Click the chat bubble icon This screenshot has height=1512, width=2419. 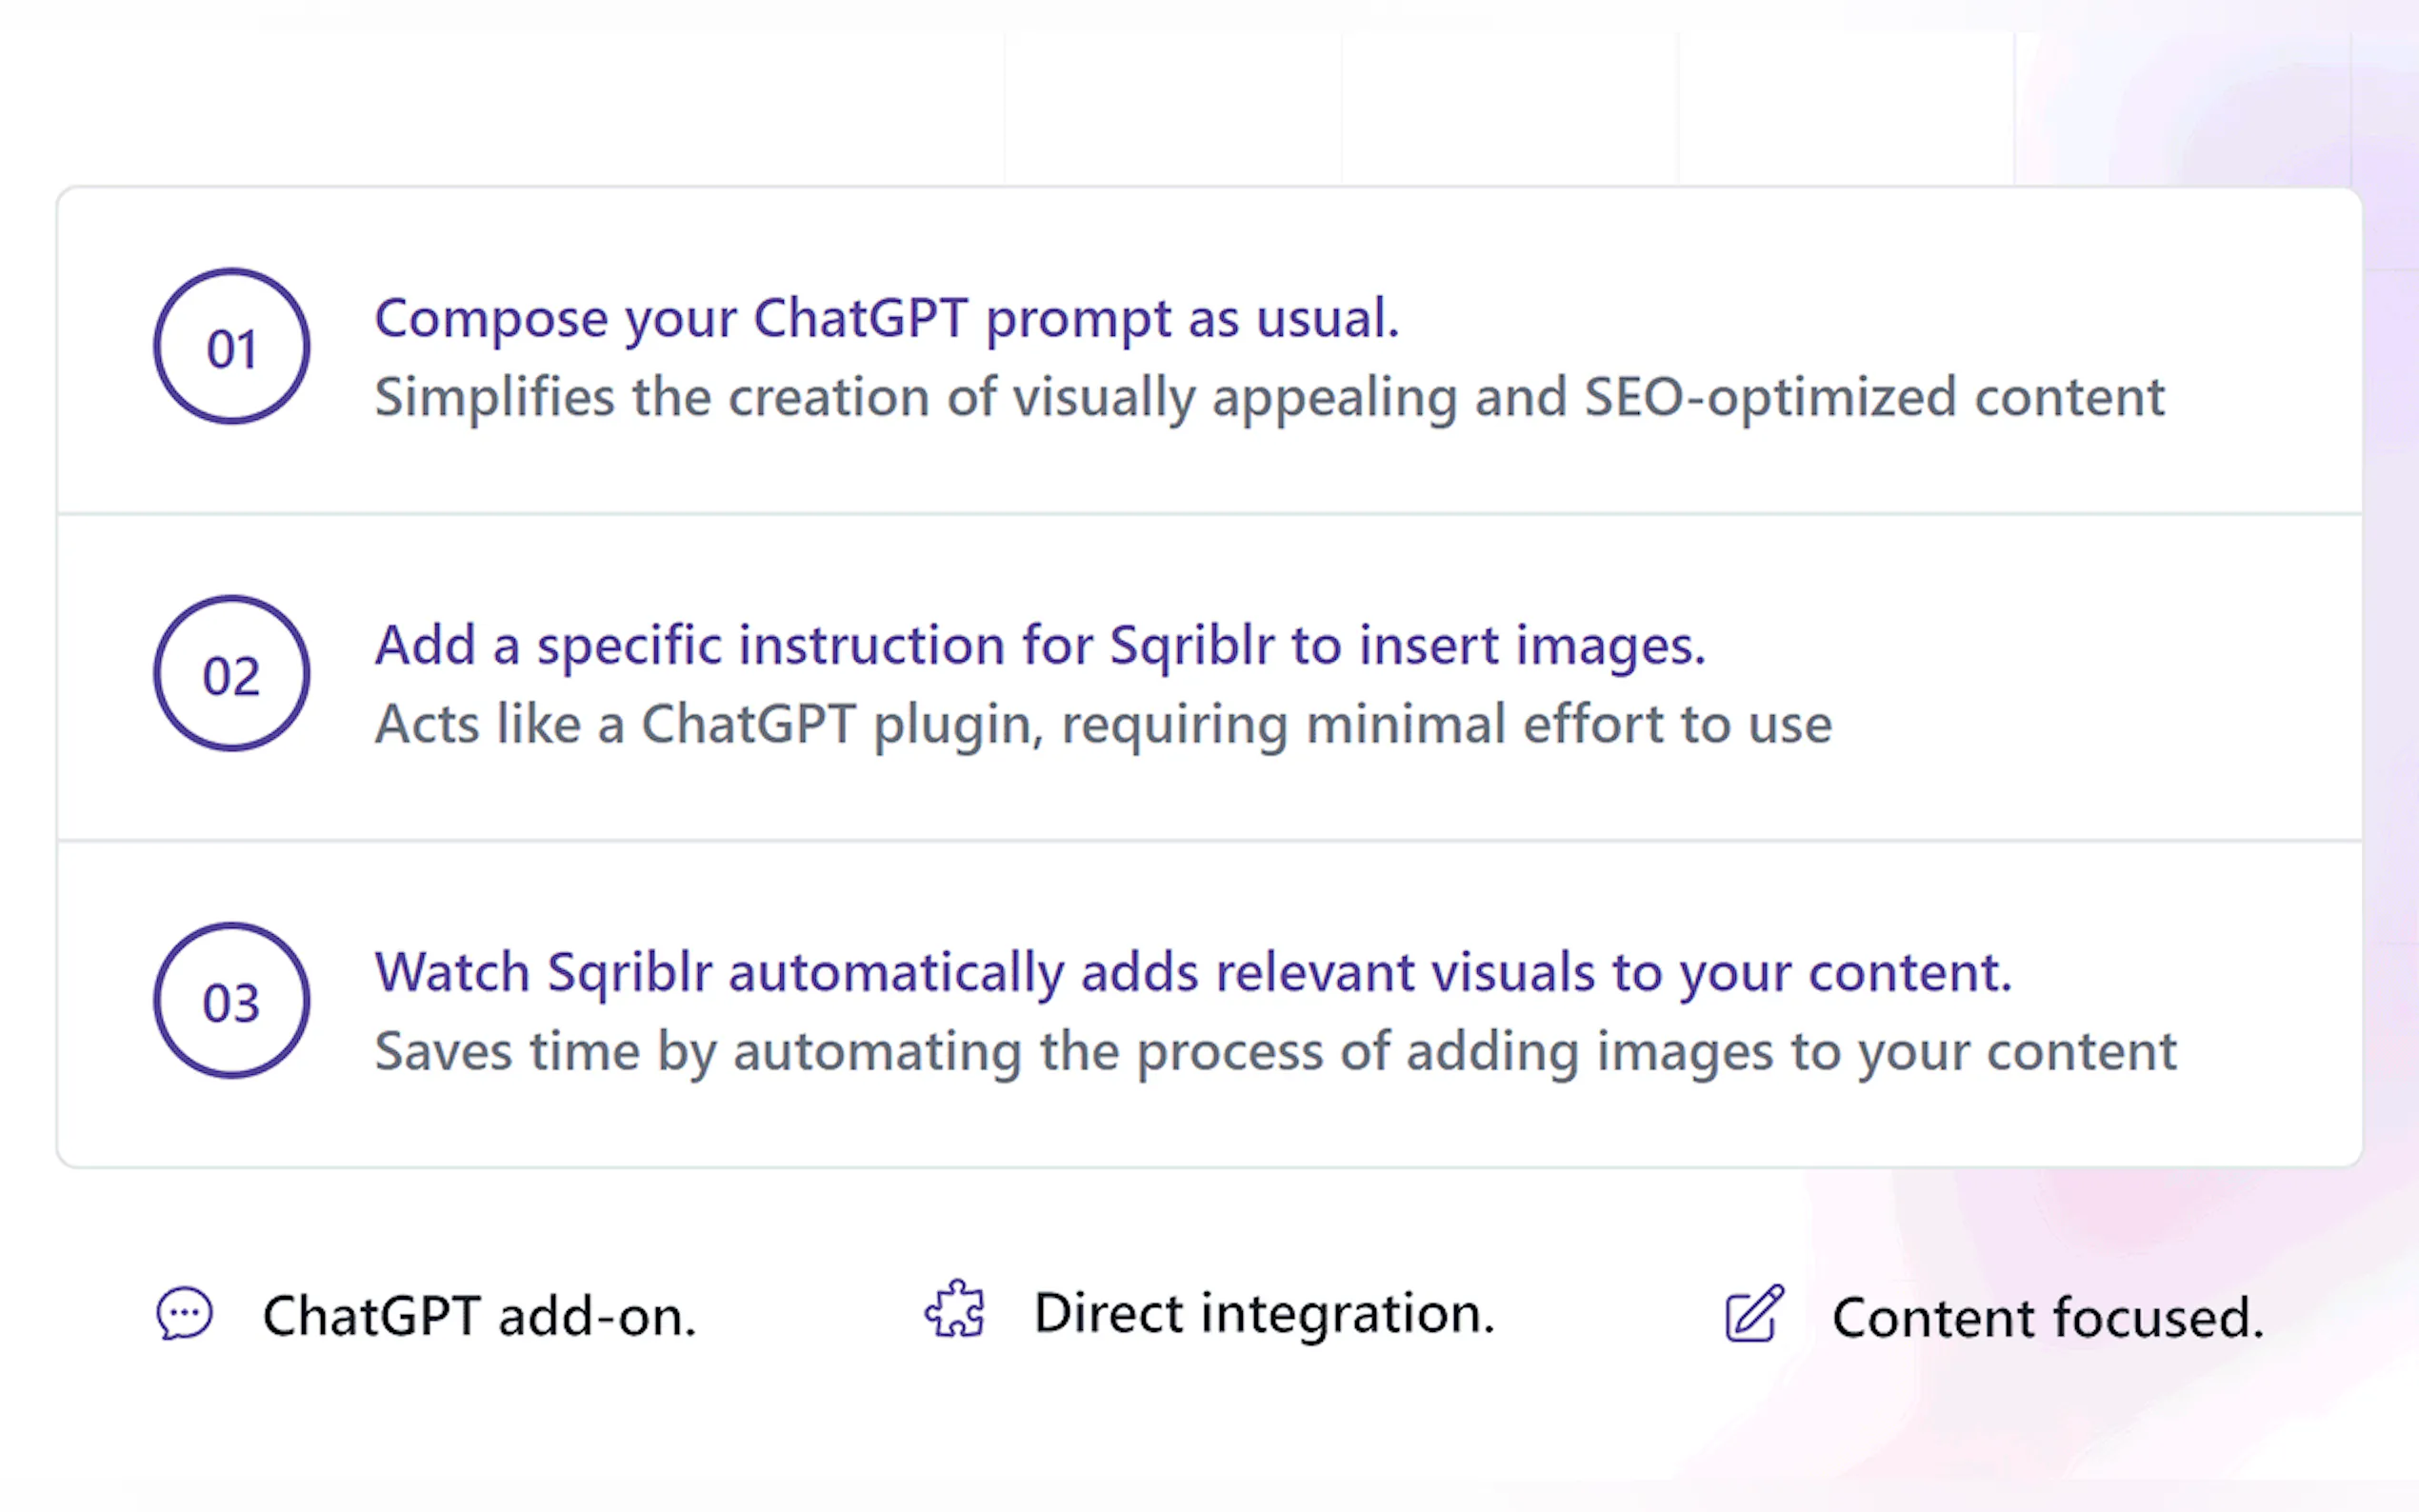(185, 1313)
